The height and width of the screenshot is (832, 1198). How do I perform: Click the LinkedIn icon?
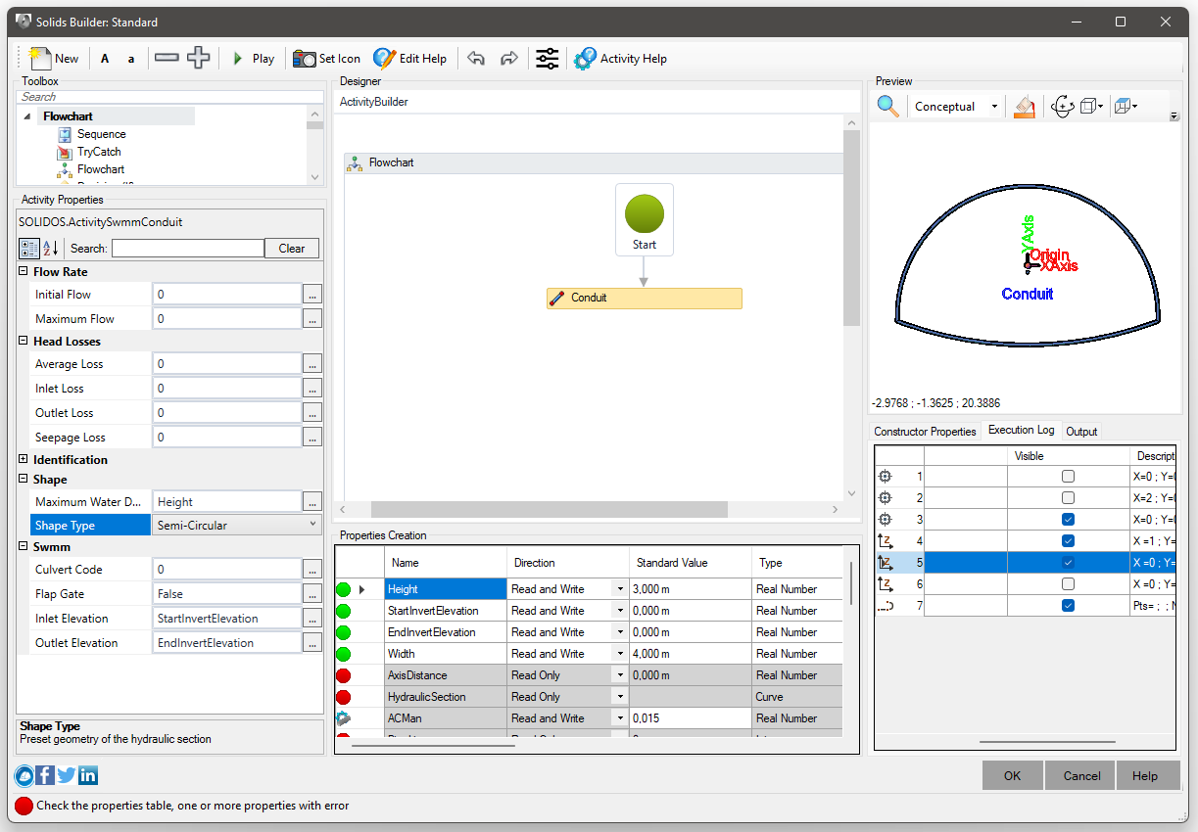[x=88, y=776]
